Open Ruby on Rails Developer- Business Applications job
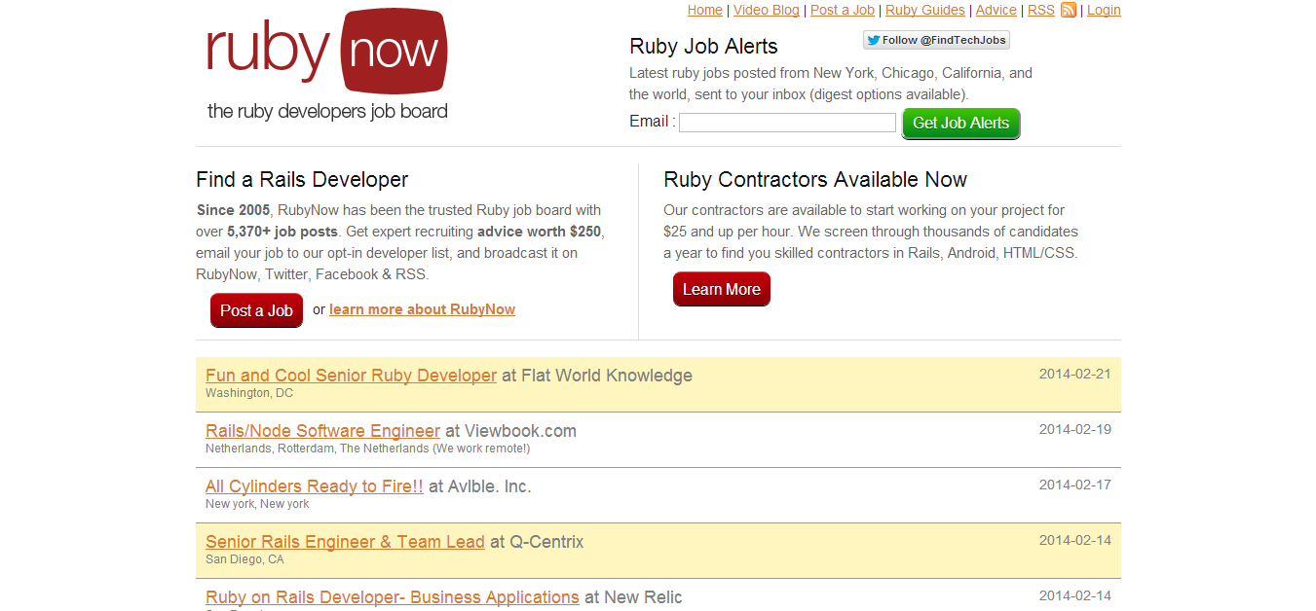Viewport: 1316px width, 611px height. coord(393,597)
